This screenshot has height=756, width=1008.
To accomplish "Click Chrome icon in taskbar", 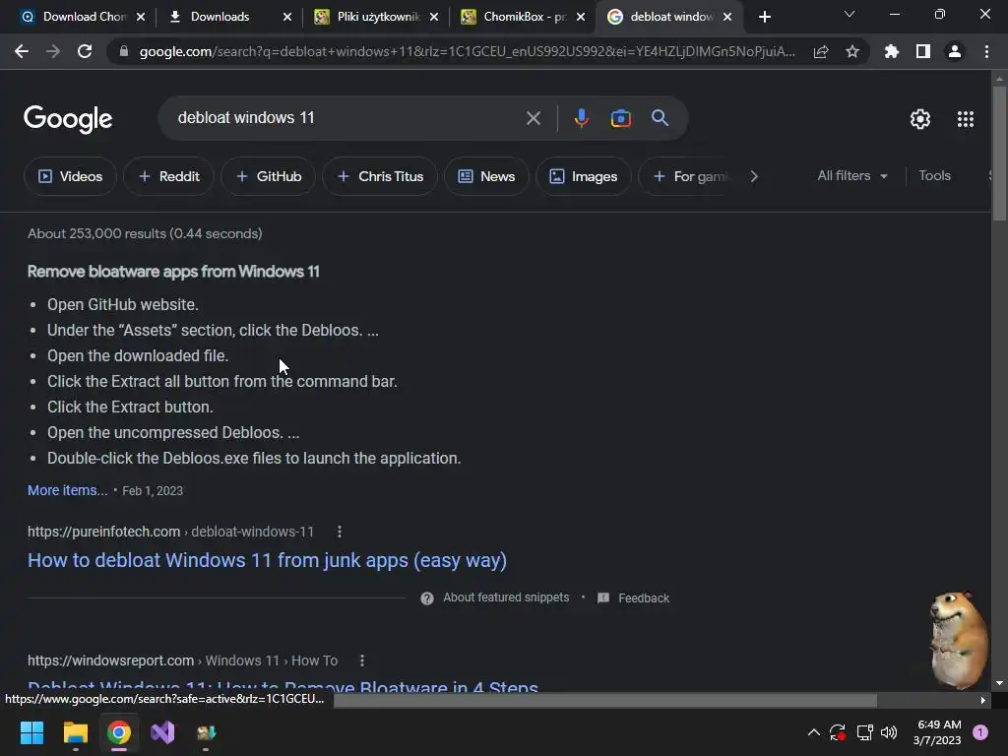I will 119,732.
